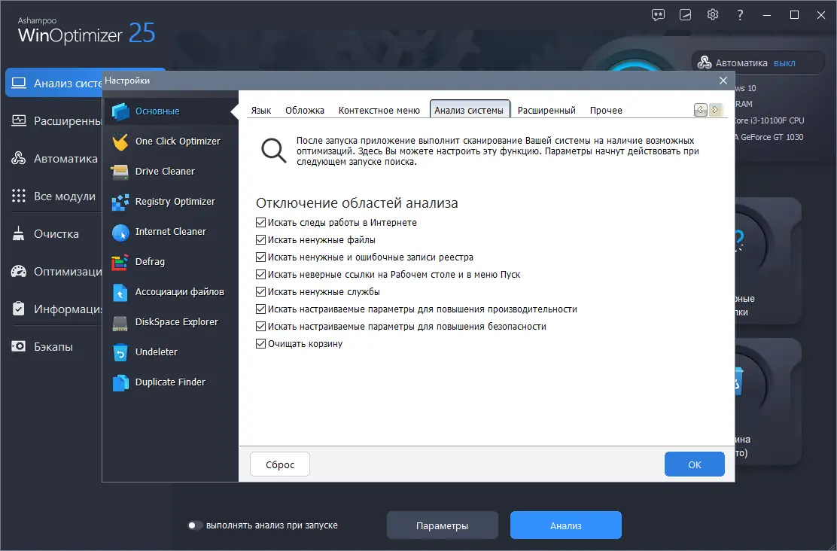Click the Автоматика status icon at top right
The height and width of the screenshot is (551, 837).
[704, 62]
